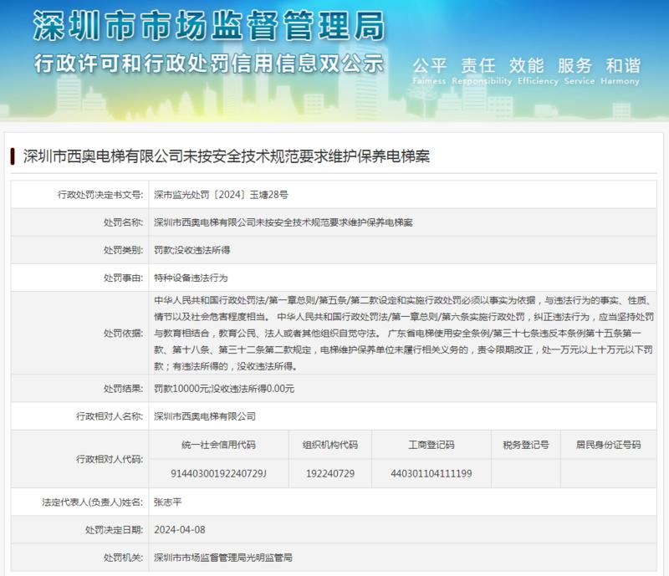Image resolution: width=669 pixels, height=576 pixels.
Task: Click the 行政相对人名称 label
Action: tap(110, 416)
